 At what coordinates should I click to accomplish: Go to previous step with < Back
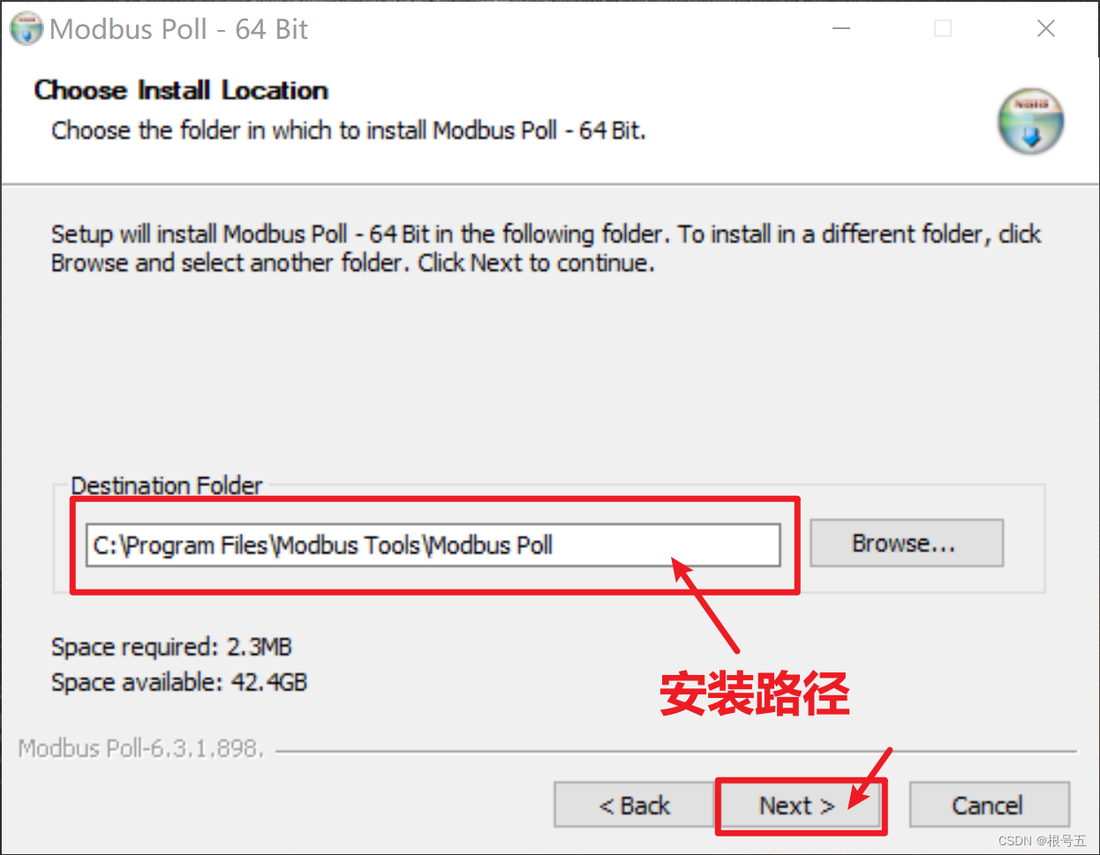coord(634,806)
